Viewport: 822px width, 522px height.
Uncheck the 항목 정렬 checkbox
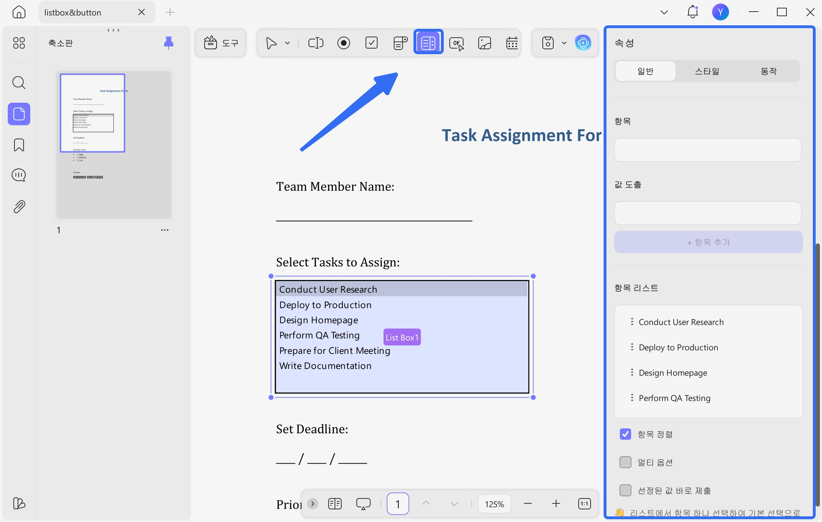625,434
